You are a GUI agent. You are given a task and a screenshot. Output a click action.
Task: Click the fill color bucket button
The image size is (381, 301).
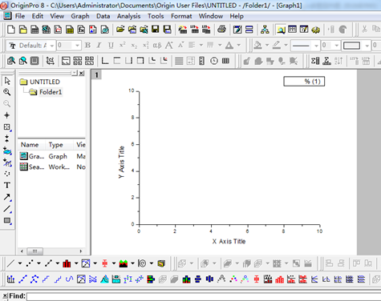tap(257, 45)
